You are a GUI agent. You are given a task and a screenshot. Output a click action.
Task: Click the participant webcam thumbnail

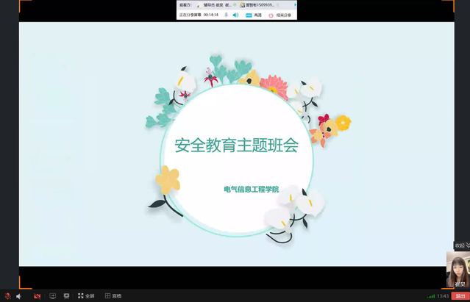coord(457,269)
